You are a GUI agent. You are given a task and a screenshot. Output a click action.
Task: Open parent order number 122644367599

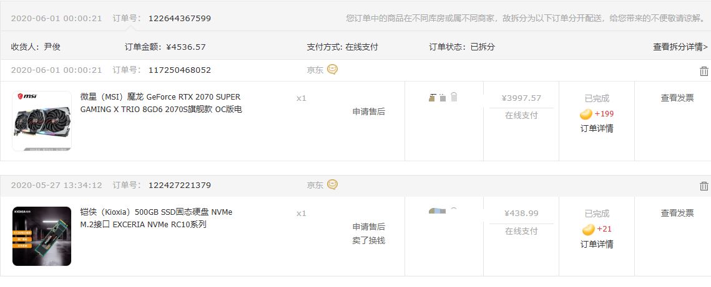(179, 19)
